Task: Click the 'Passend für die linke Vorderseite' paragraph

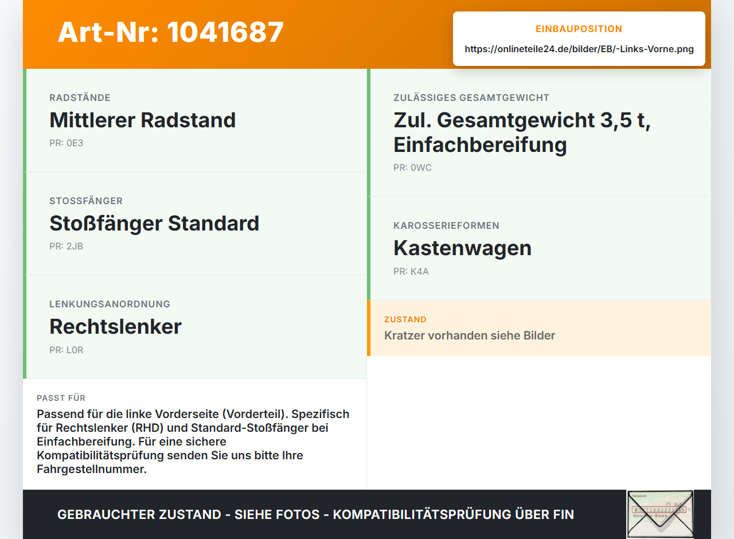Action: coord(193,442)
